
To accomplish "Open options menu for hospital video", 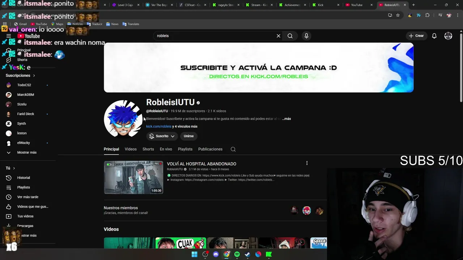I will 307,163.
